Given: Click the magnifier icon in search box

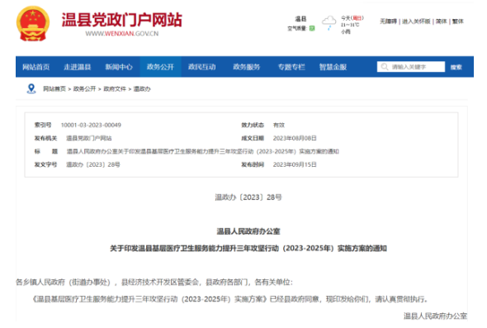Looking at the screenshot, I should coord(385,67).
